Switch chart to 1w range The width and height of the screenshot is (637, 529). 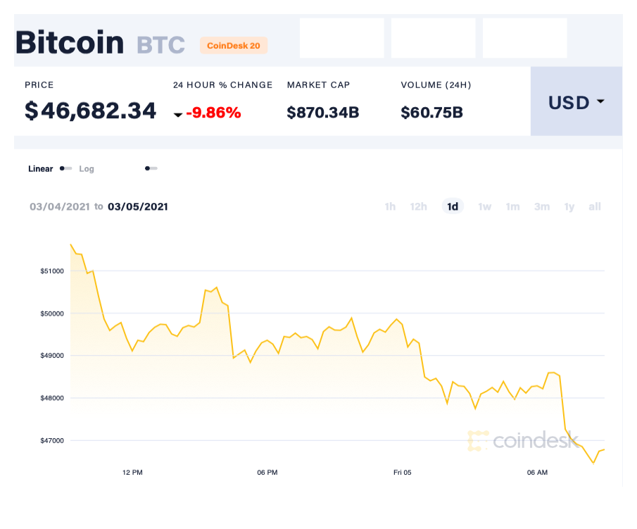pos(484,206)
